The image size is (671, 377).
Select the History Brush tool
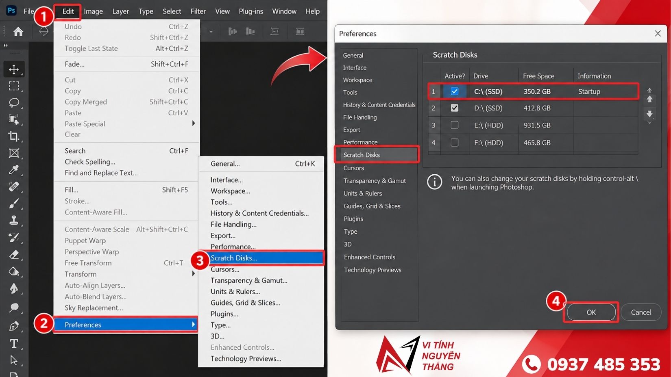tap(14, 237)
